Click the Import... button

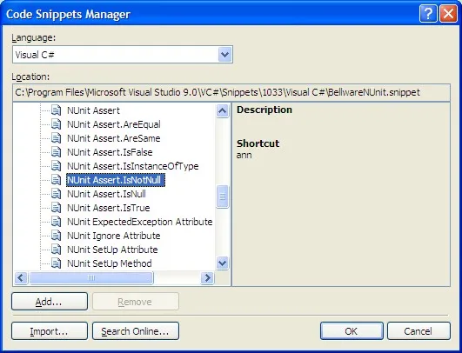click(x=50, y=331)
